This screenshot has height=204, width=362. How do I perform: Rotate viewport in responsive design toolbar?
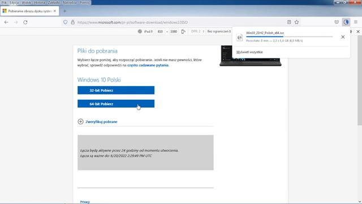click(183, 32)
